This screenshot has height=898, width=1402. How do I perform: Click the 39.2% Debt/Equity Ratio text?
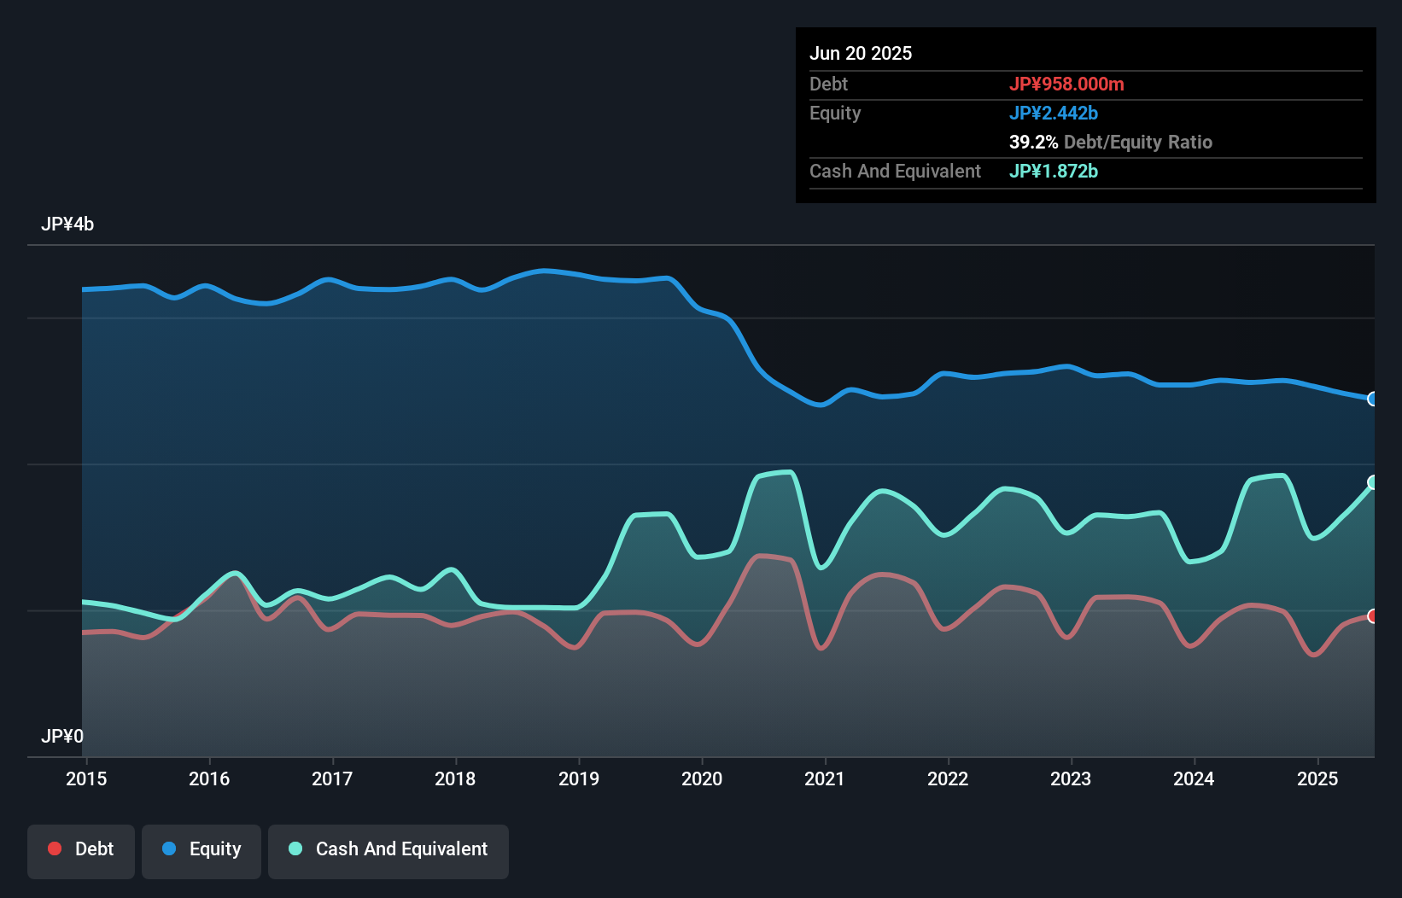click(1110, 143)
